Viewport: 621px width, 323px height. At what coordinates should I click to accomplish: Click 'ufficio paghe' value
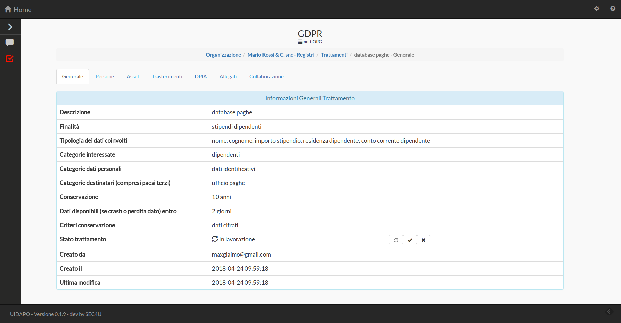click(x=228, y=183)
